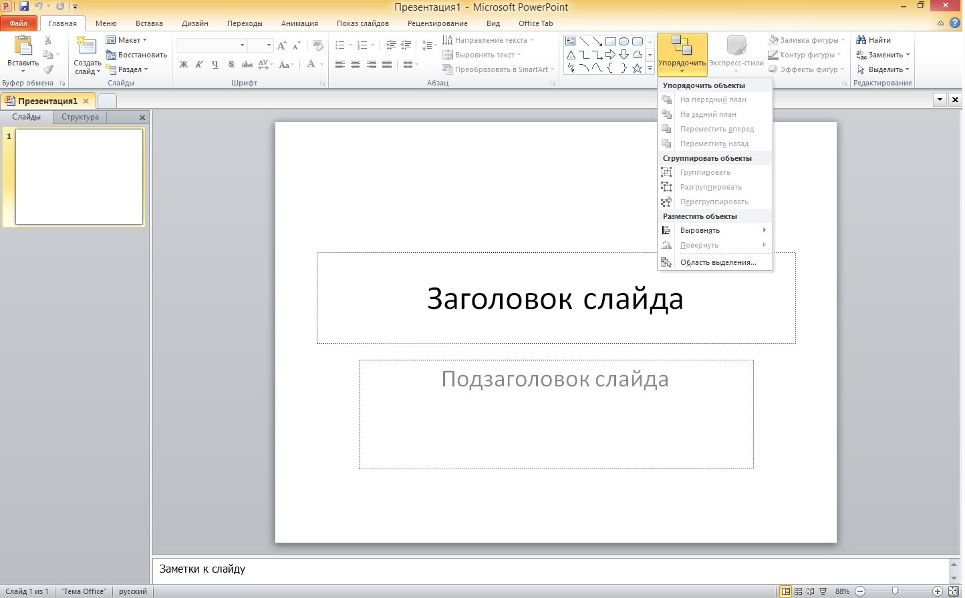This screenshot has height=598, width=965.
Task: Start slideshow from status bar icon
Action: (x=823, y=591)
